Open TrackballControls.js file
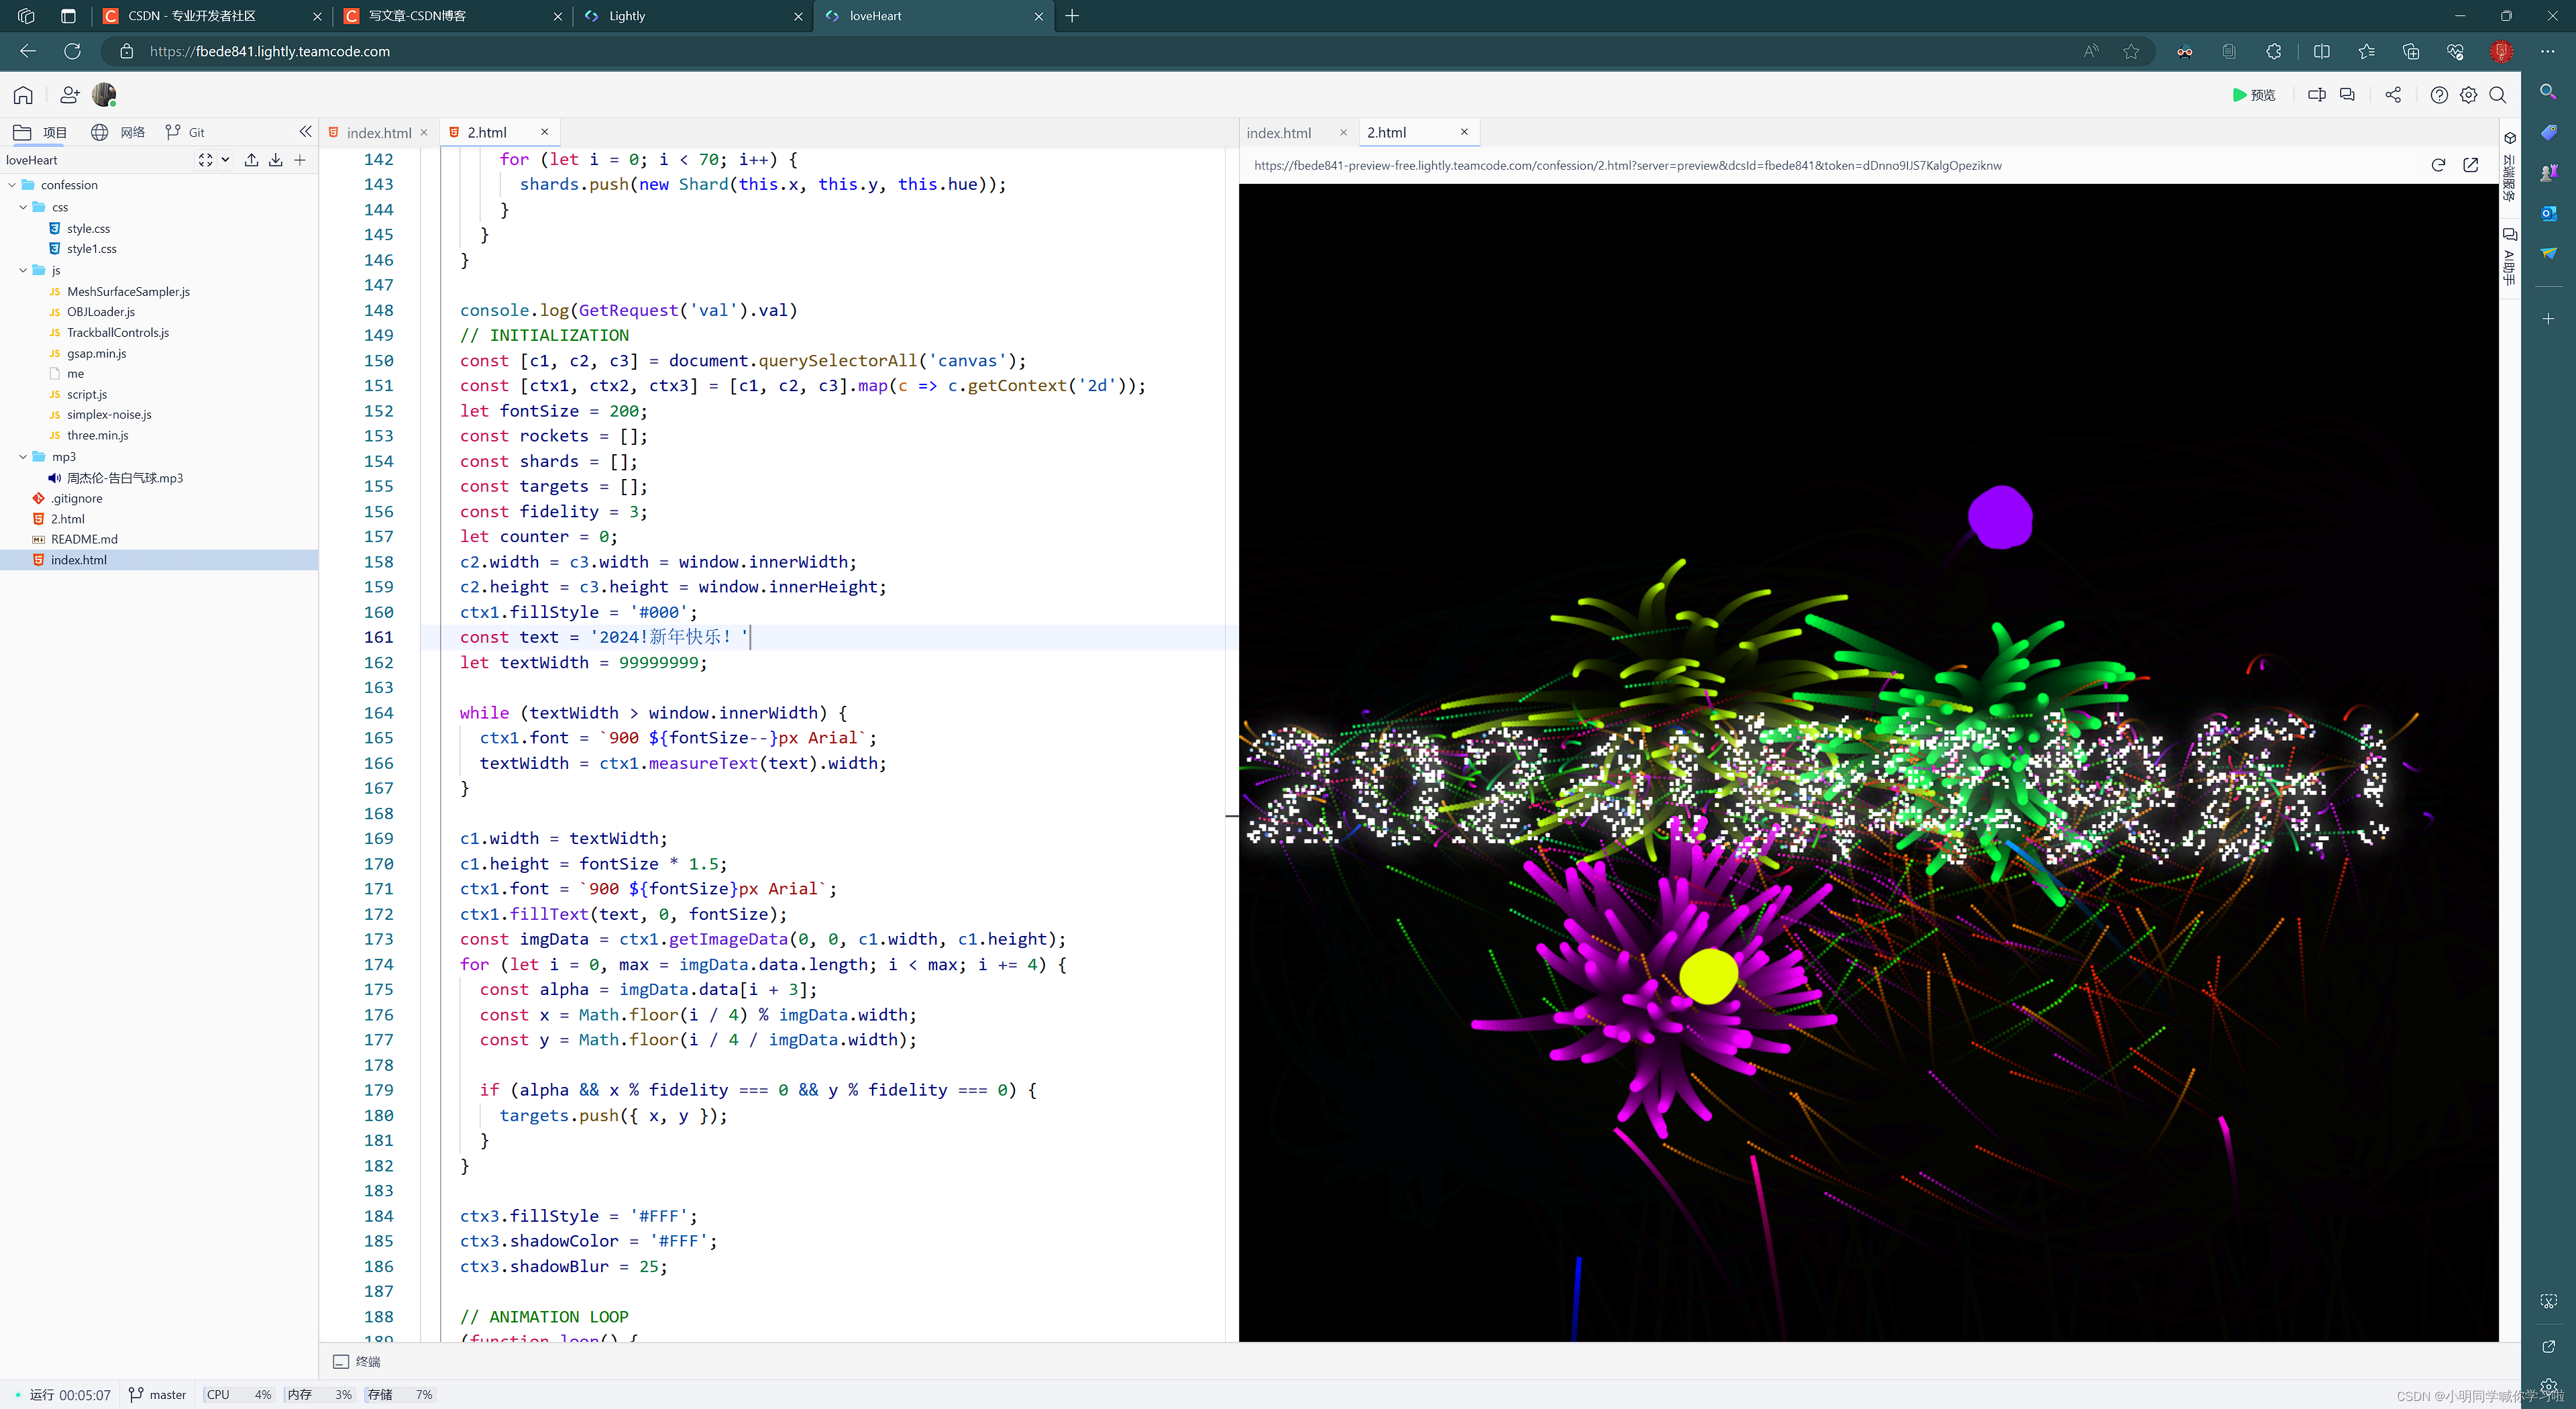Viewport: 2576px width, 1409px height. [x=118, y=333]
